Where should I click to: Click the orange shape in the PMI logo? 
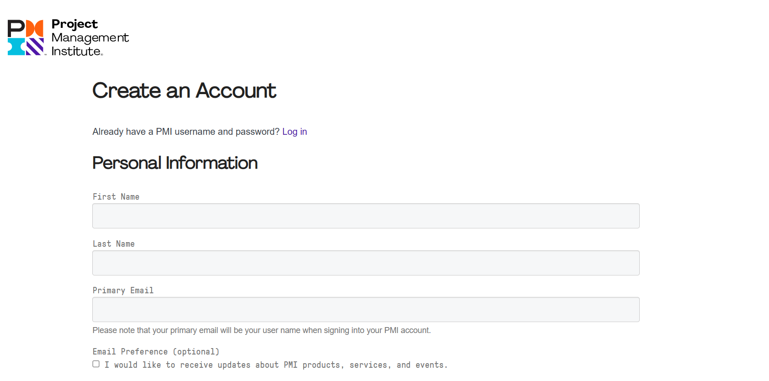coord(35,28)
